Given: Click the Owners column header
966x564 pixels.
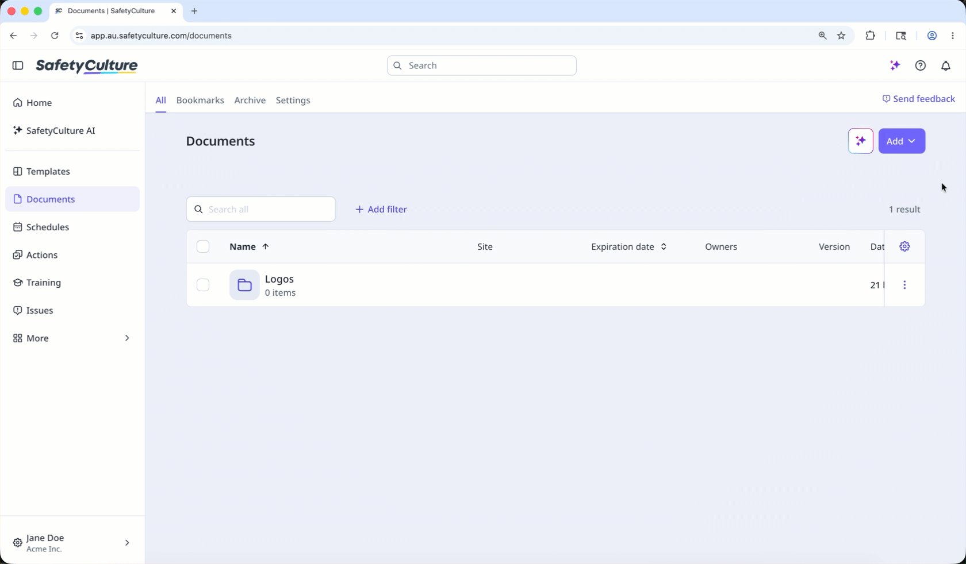Looking at the screenshot, I should pos(721,246).
